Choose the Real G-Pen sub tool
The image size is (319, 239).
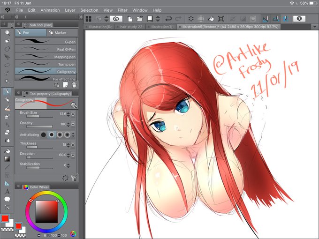(x=46, y=49)
